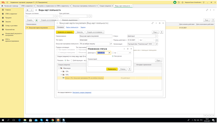Open favorites star icon in title bar
The height and width of the screenshot is (123, 217).
click(182, 2)
